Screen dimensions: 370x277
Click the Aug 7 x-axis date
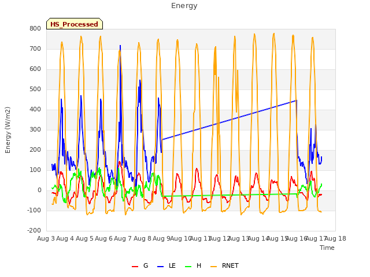123,238
